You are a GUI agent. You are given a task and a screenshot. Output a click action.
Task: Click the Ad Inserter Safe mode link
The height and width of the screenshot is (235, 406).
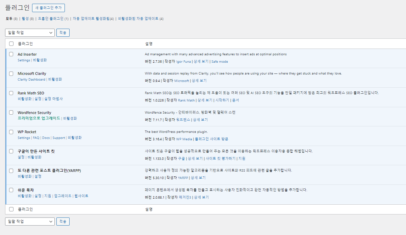tap(220, 62)
